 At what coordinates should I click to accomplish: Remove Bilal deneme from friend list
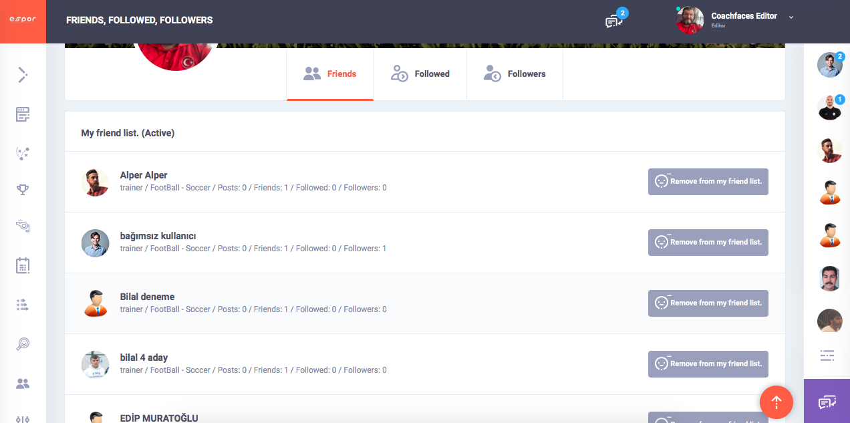(x=708, y=303)
